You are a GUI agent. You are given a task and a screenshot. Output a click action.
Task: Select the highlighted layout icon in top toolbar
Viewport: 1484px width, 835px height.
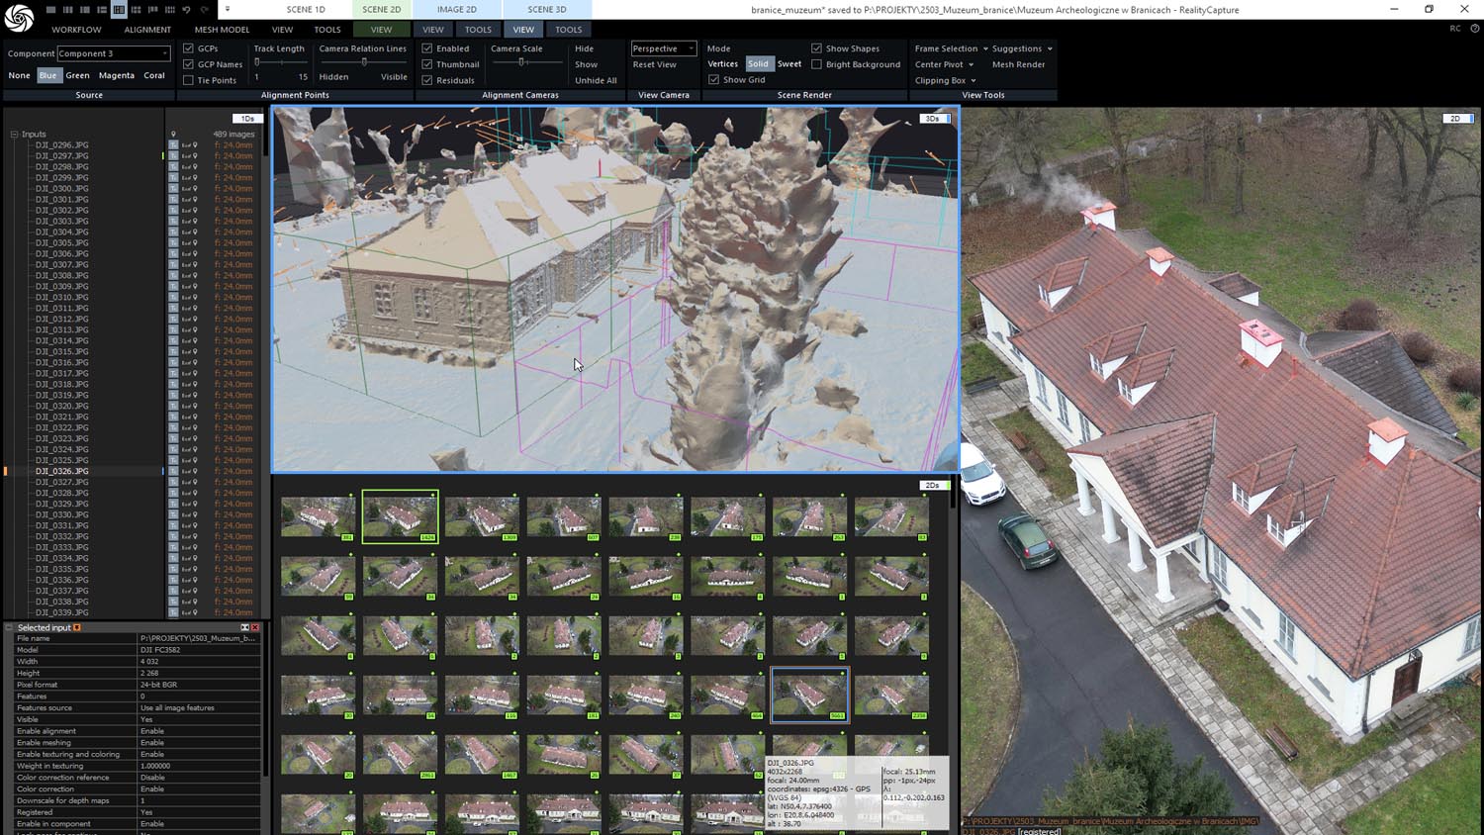pyautogui.click(x=119, y=10)
